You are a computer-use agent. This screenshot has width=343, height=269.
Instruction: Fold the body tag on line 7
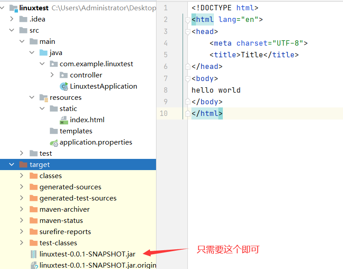(187, 79)
